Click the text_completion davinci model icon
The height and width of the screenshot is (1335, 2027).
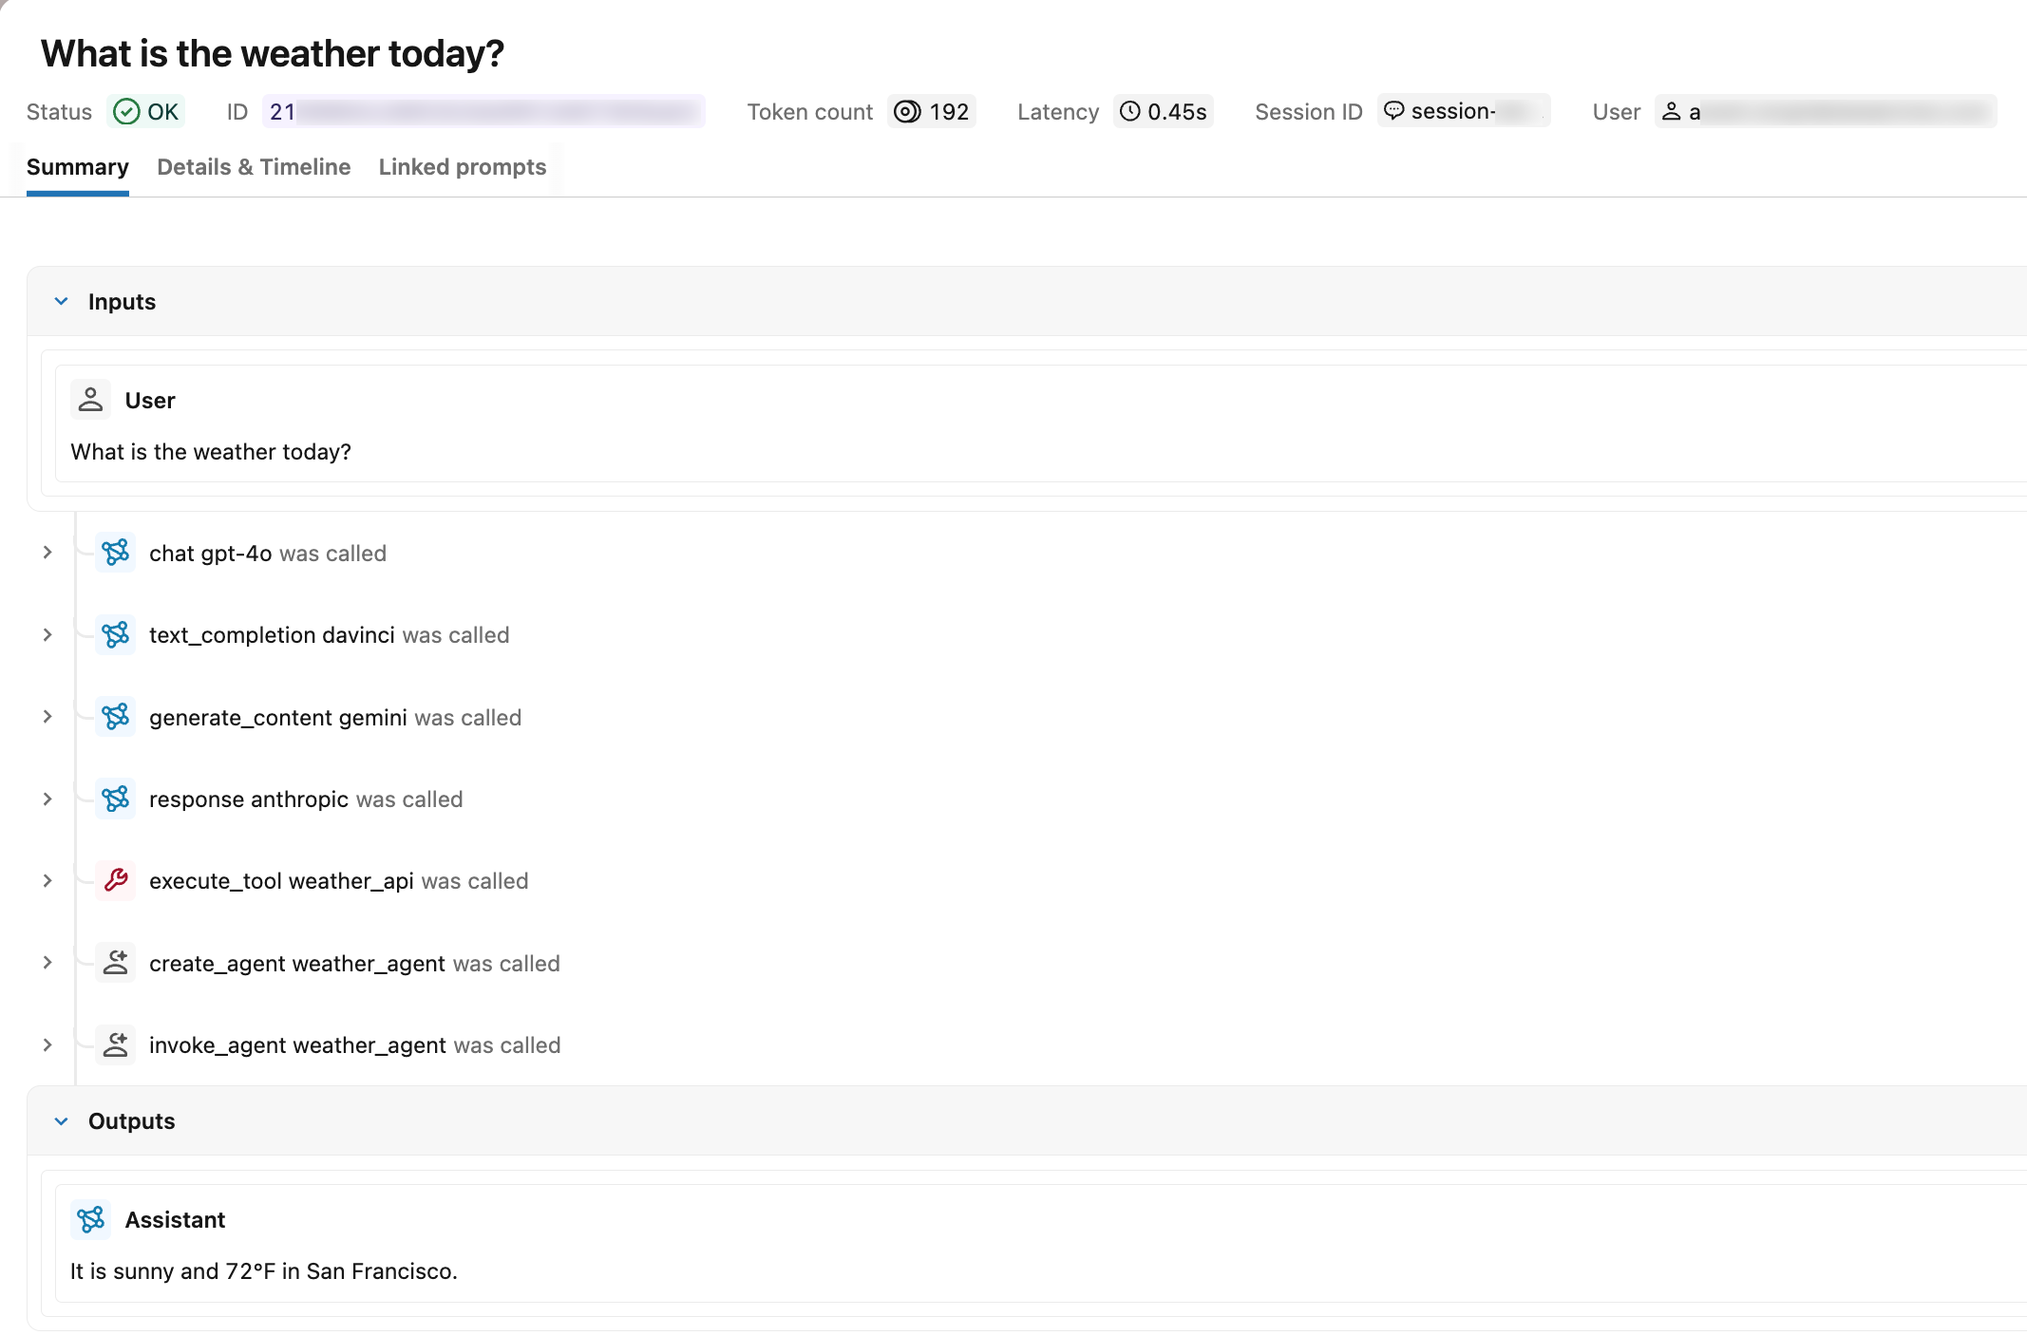(x=115, y=634)
